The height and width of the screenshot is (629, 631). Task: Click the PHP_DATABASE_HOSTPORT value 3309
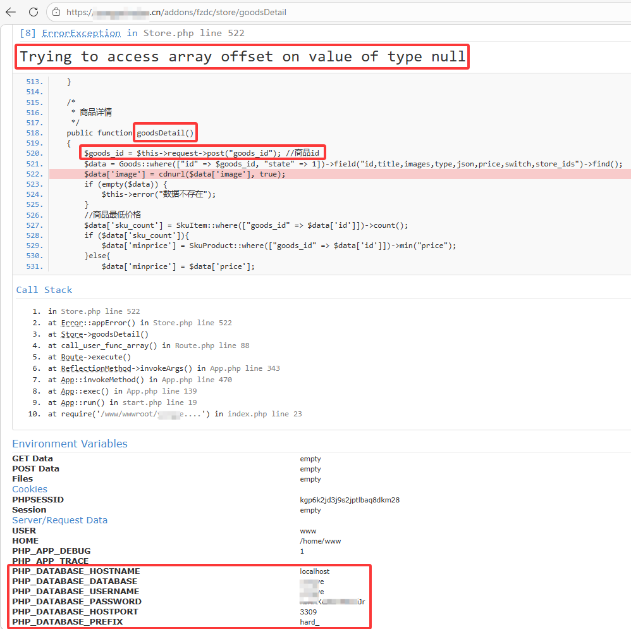pos(308,612)
